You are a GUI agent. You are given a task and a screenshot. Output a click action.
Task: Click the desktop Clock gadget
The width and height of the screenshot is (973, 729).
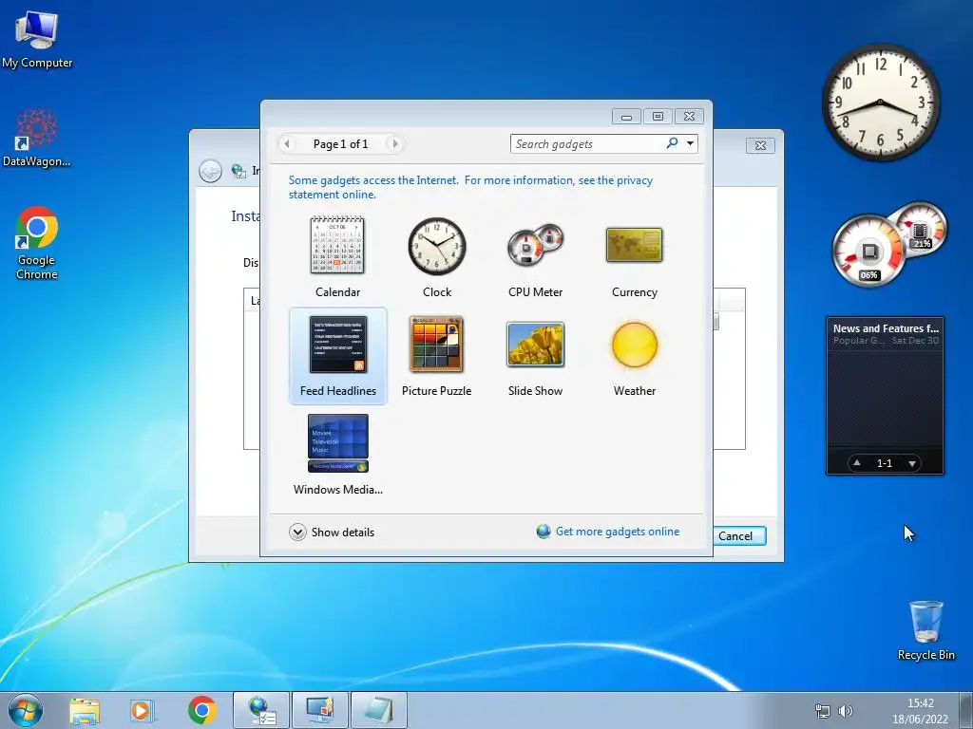[881, 103]
